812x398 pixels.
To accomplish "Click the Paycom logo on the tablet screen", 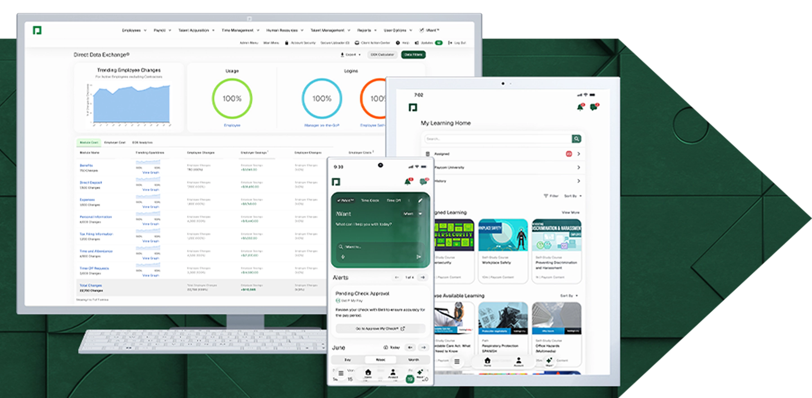I will pos(413,107).
